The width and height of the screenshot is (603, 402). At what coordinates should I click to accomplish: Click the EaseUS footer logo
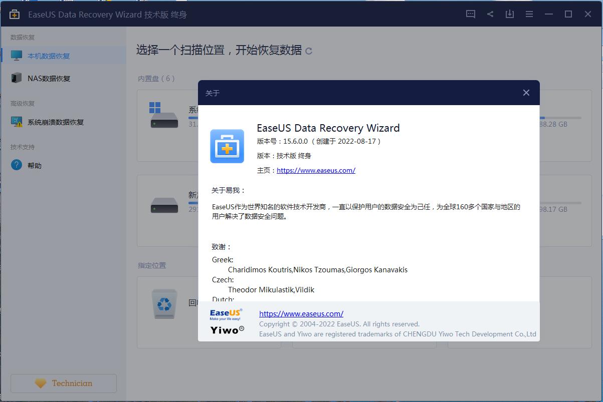(226, 314)
